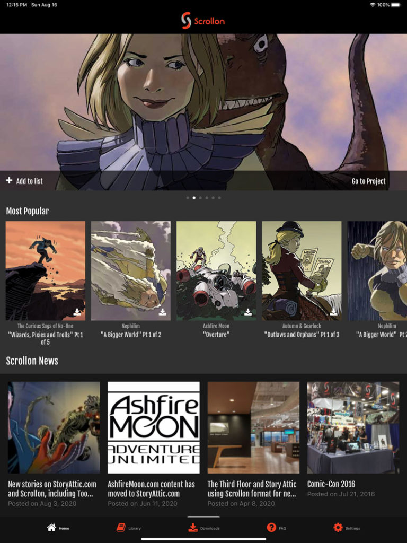Switch to Library tab label

[135, 528]
